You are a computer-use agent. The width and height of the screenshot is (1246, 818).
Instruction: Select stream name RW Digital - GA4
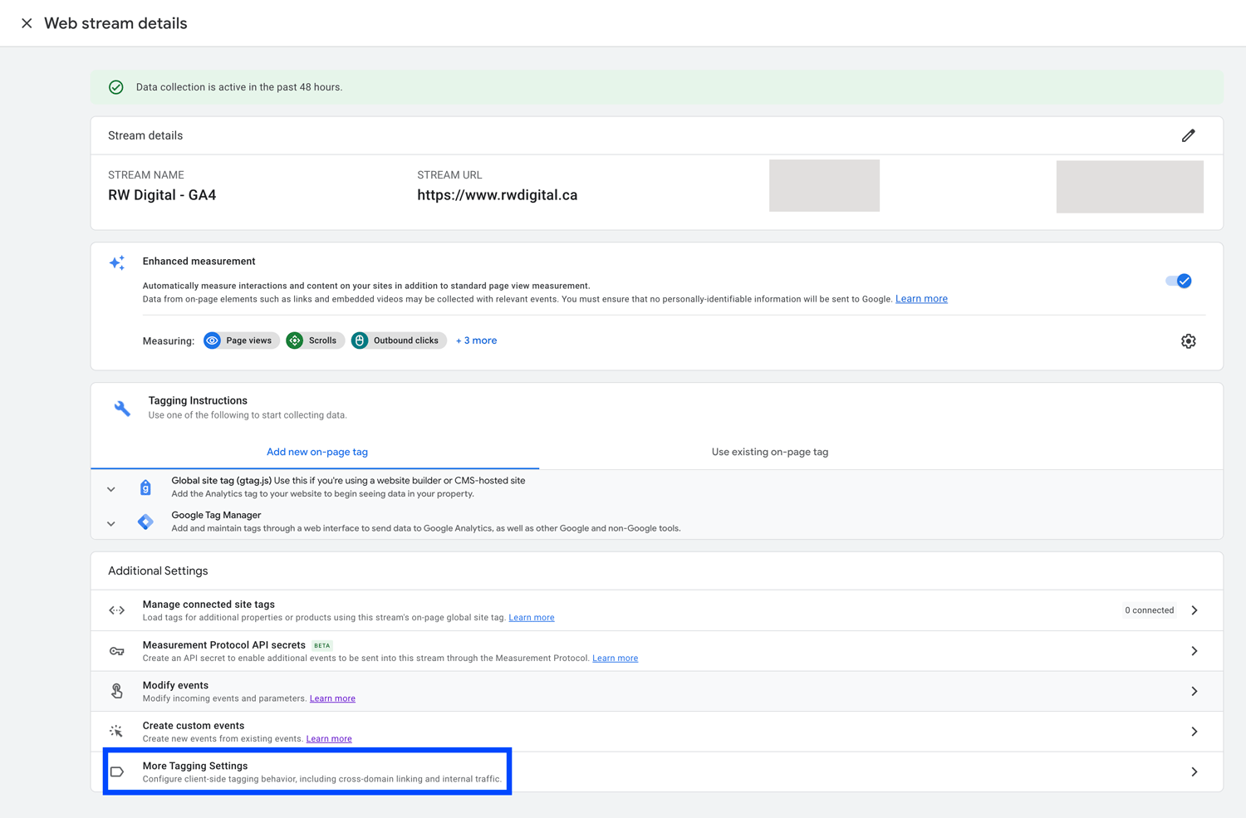pos(162,195)
